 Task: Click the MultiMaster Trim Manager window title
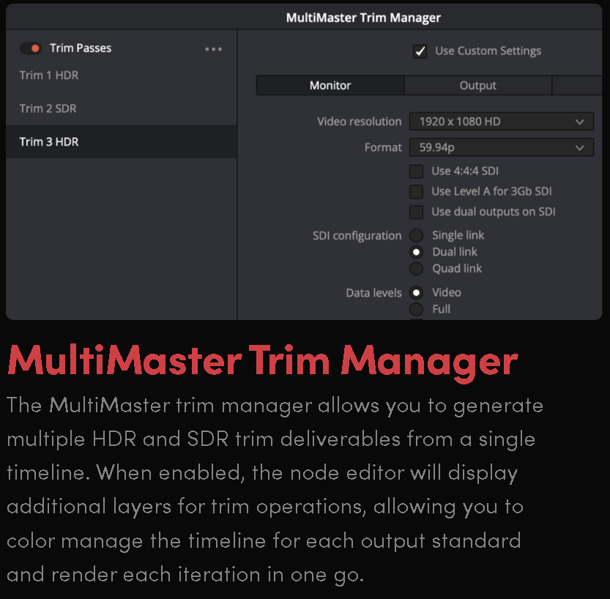click(363, 18)
